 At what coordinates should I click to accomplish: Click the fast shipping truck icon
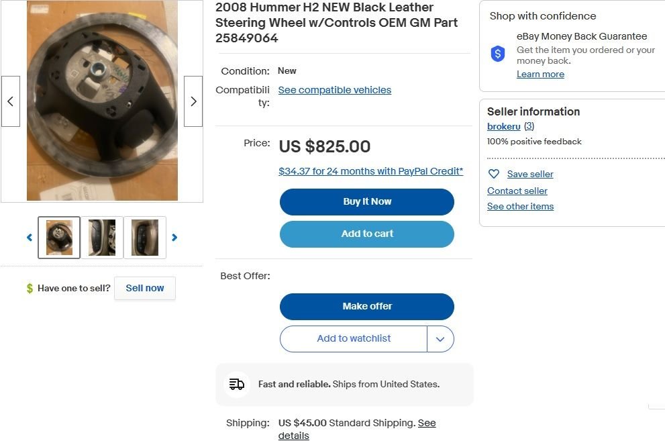click(x=237, y=385)
